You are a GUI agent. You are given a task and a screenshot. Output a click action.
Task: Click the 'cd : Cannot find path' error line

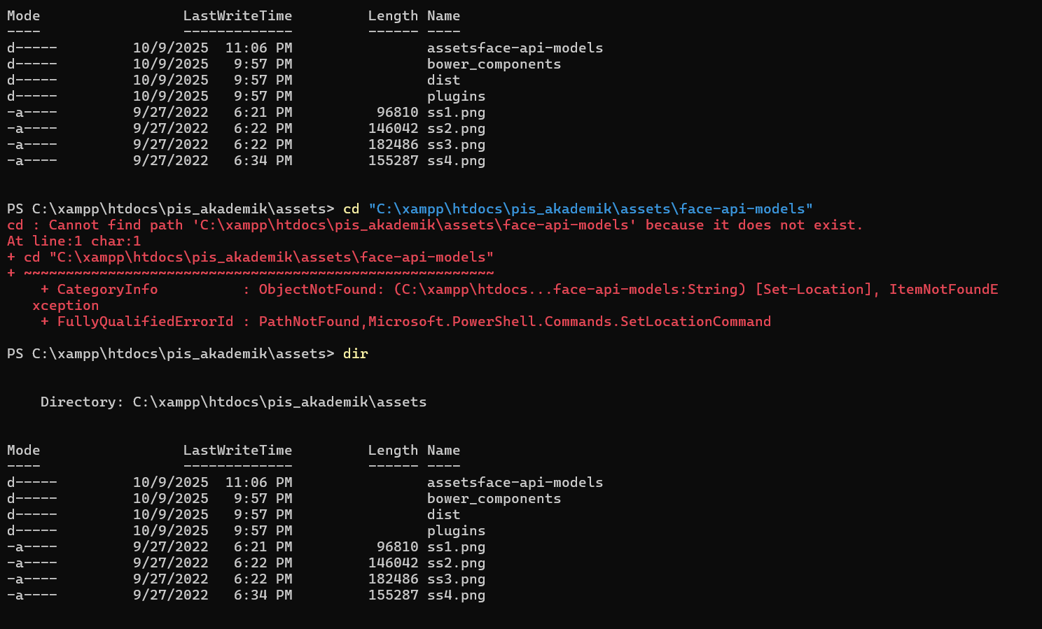click(x=435, y=225)
